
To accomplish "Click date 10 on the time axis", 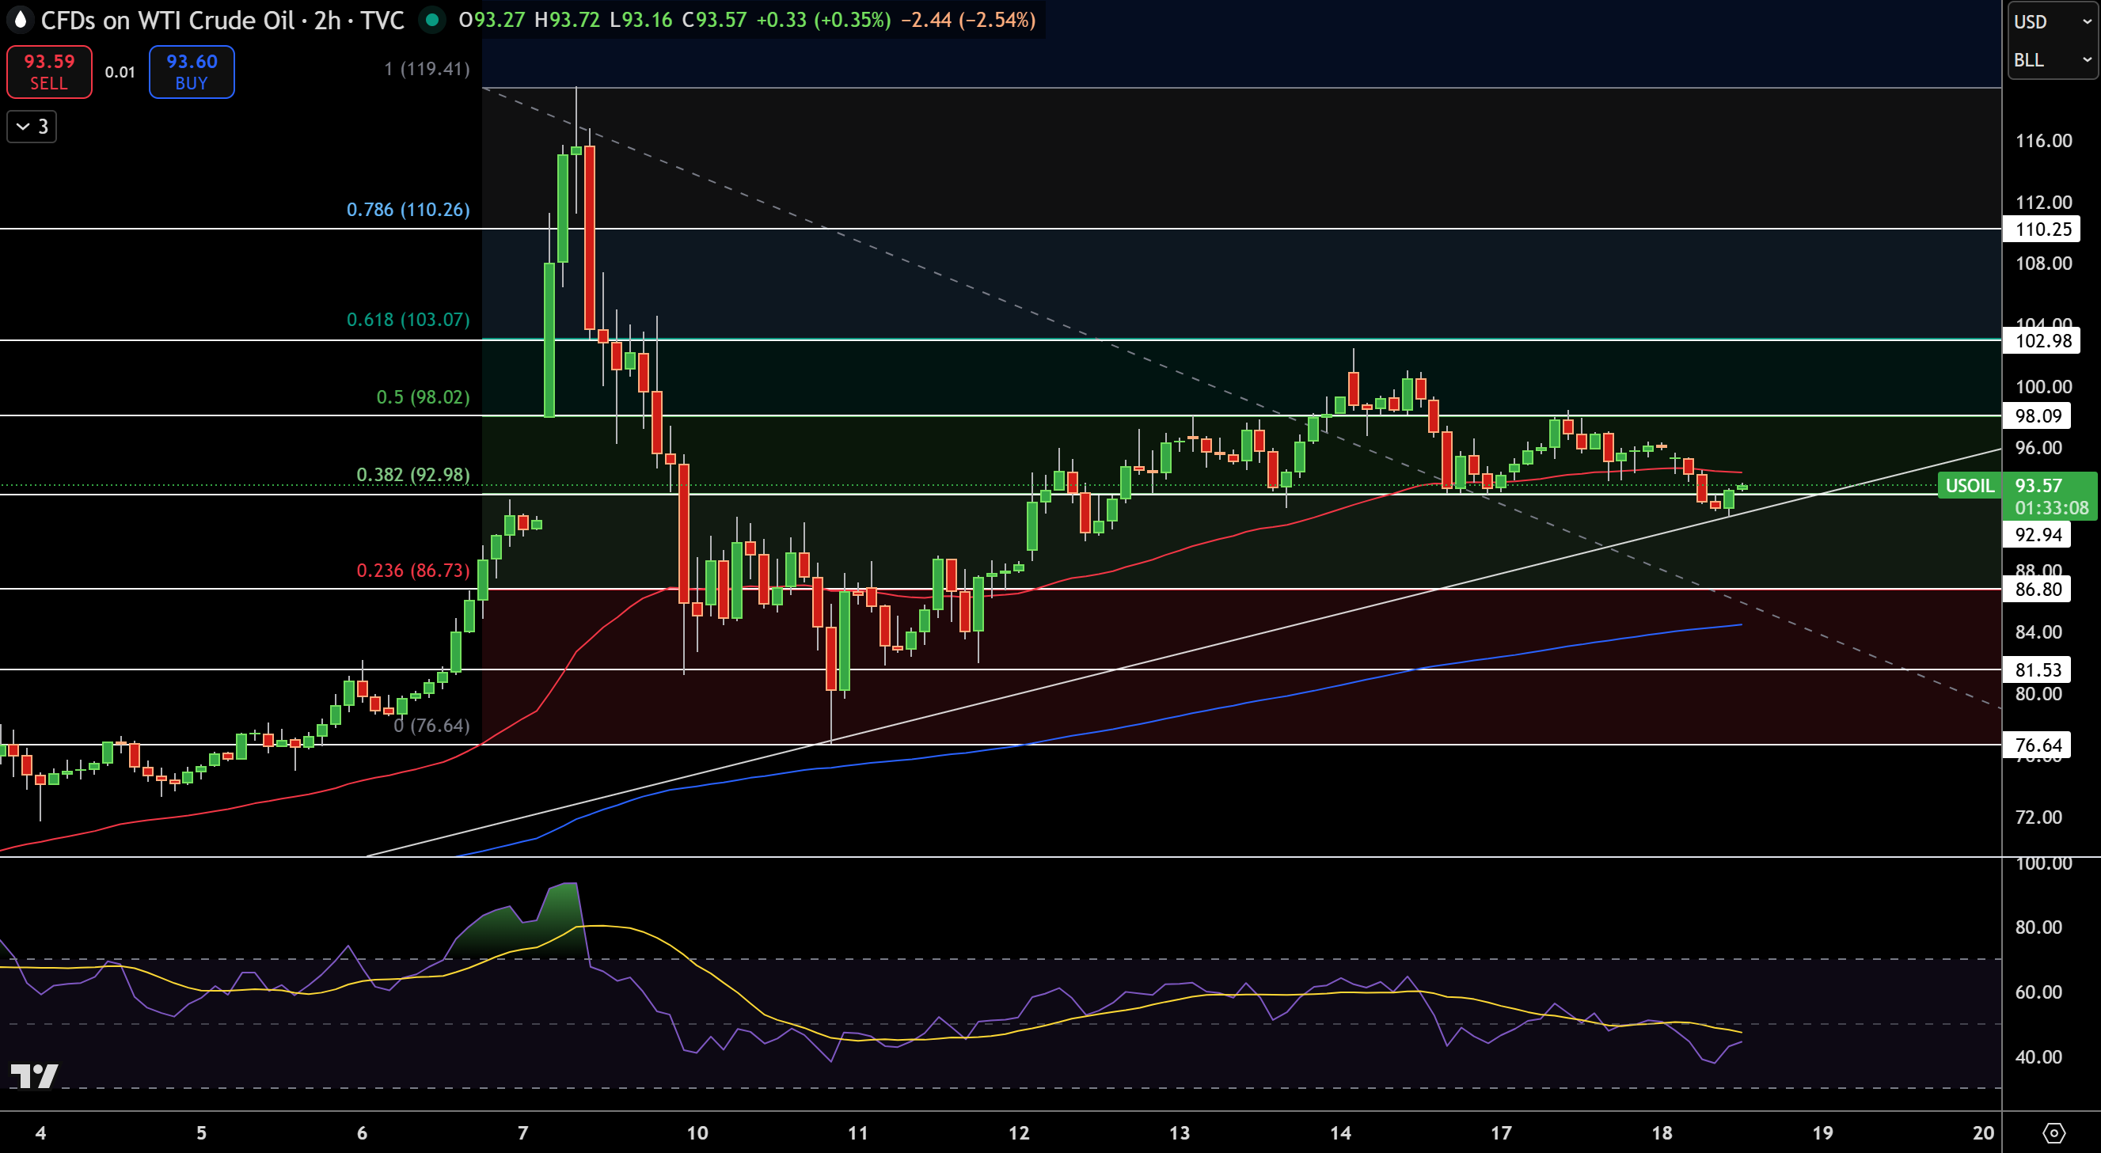I will click(x=697, y=1132).
